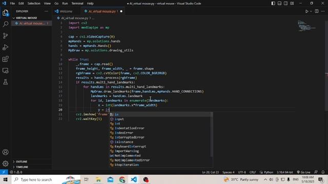Select AI_virtual mouse.py in the Explorer tree
Screen dimensions: 328x184
pyautogui.click(x=31, y=24)
